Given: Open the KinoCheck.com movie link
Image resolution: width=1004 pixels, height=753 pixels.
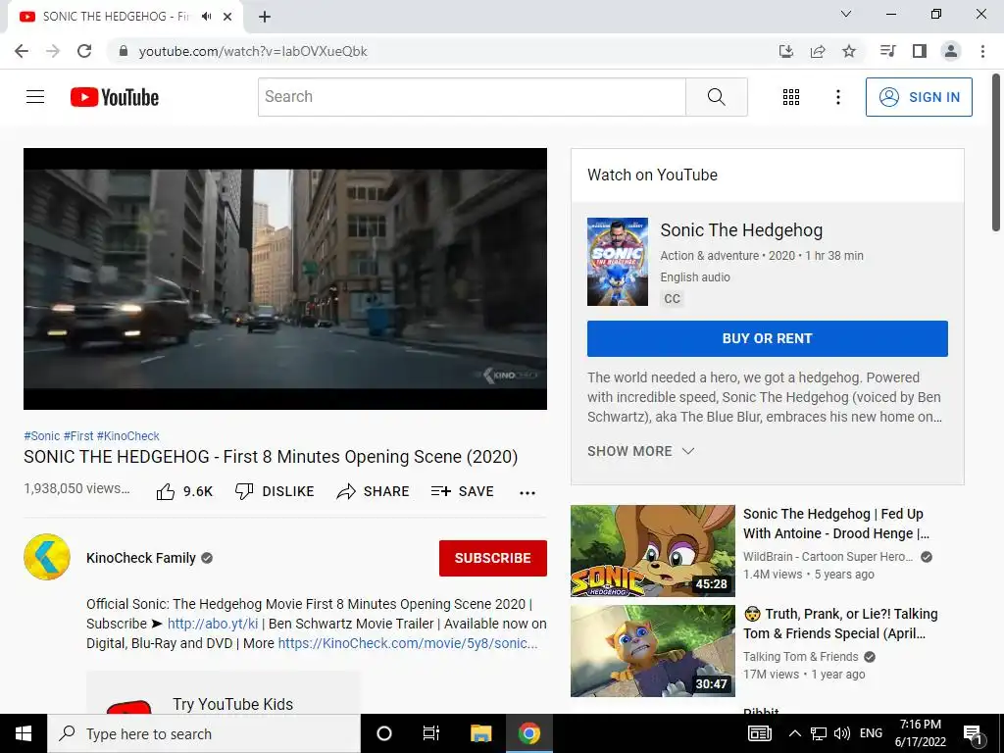Looking at the screenshot, I should 407,643.
